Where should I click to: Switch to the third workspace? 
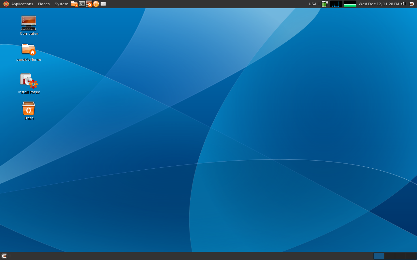pyautogui.click(x=400, y=256)
